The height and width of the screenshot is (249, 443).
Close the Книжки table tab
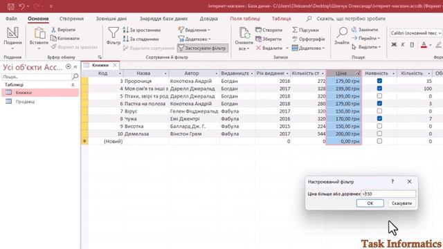coord(115,65)
